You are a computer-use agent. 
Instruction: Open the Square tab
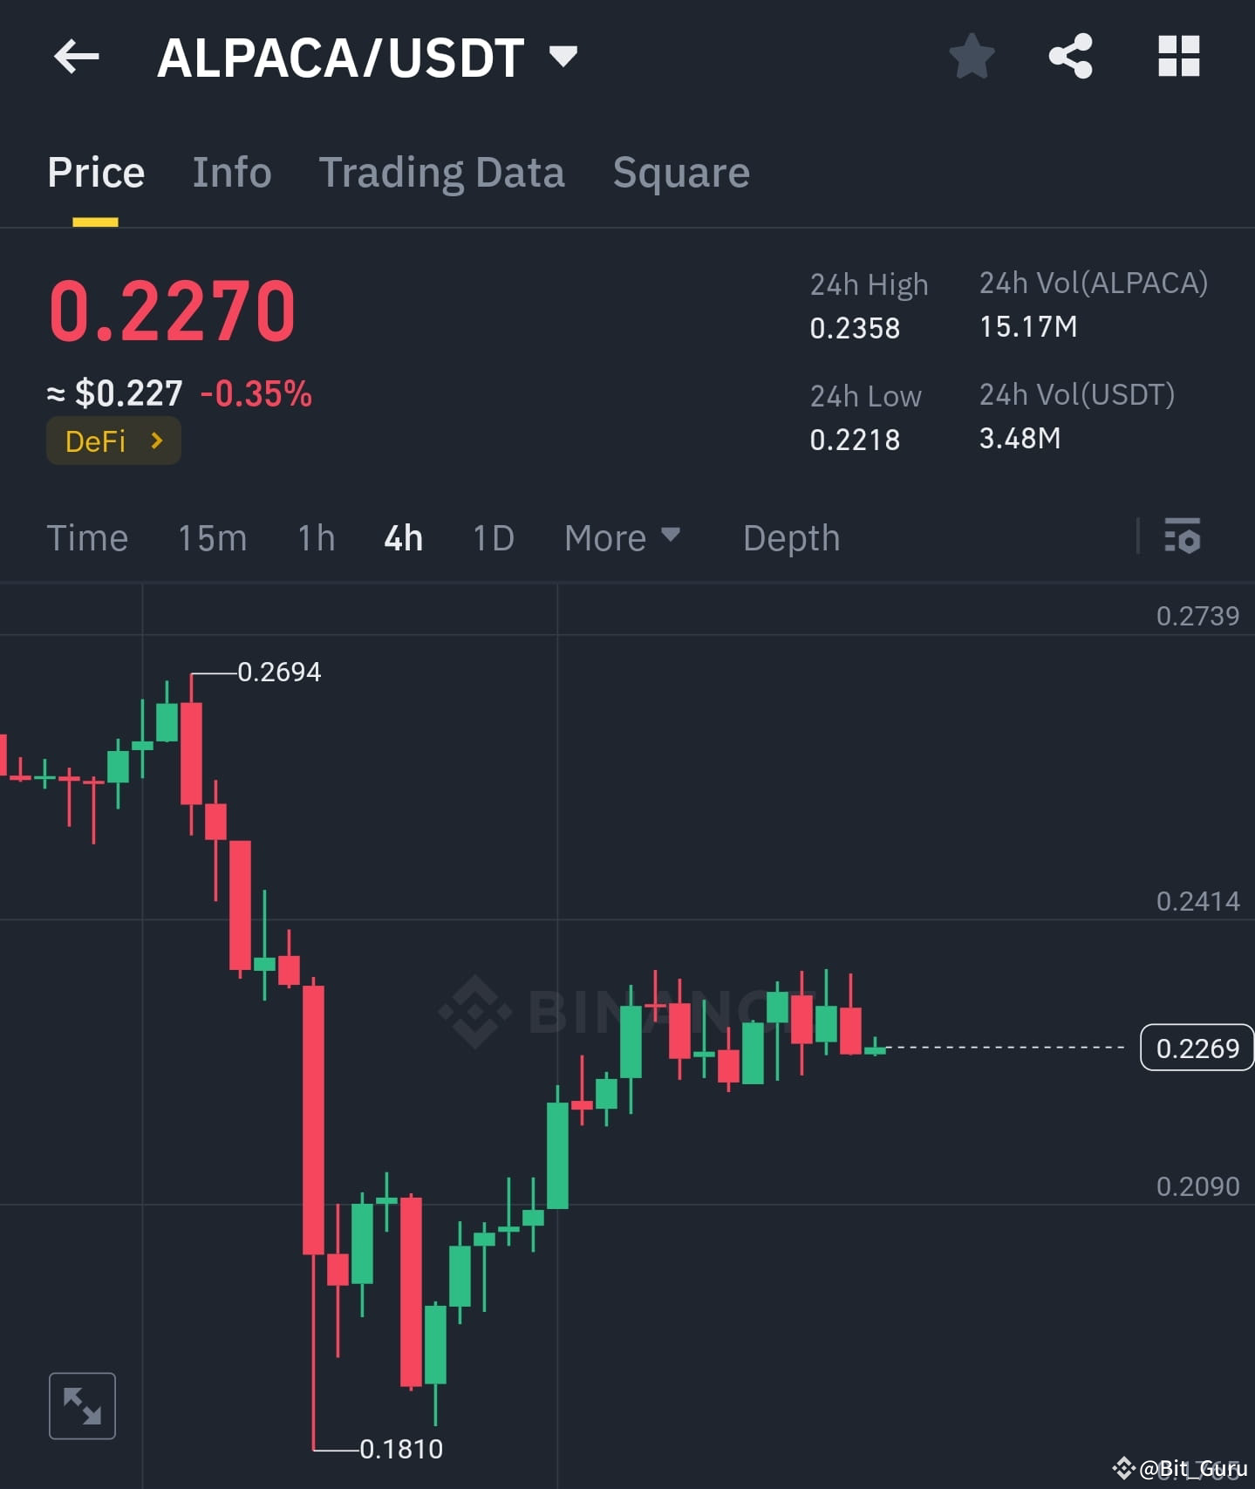point(680,172)
